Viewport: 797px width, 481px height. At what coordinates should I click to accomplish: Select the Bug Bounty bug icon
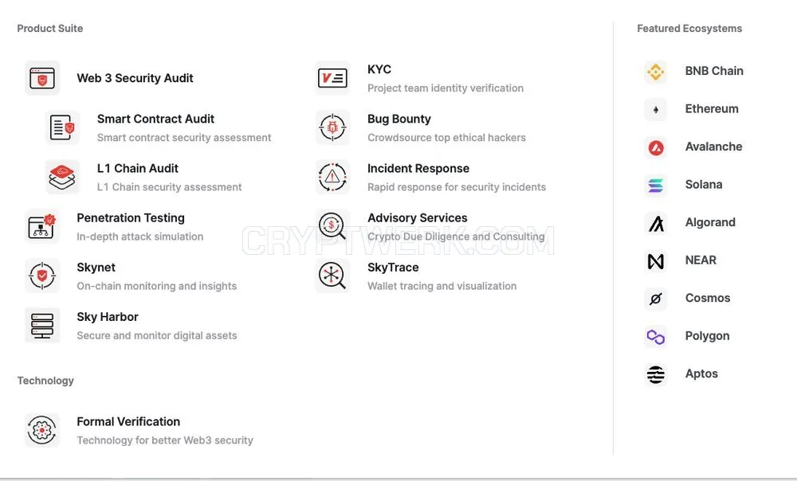(x=332, y=127)
